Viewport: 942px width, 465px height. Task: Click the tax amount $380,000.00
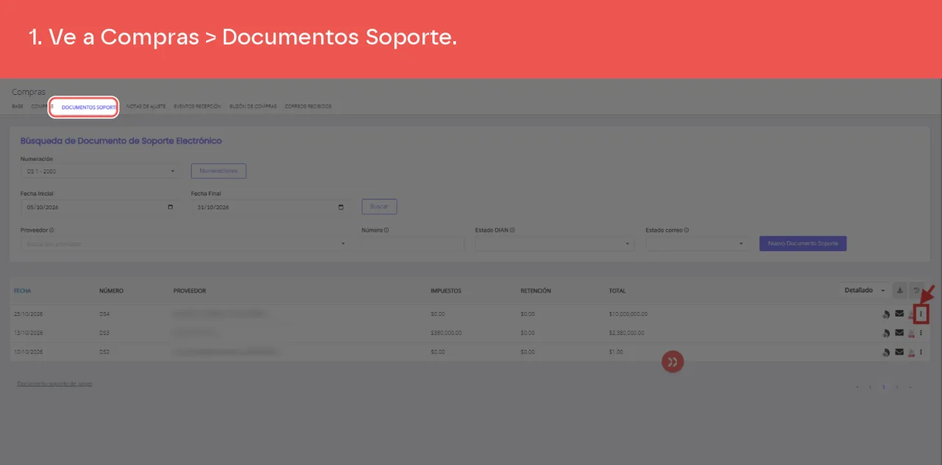[446, 333]
